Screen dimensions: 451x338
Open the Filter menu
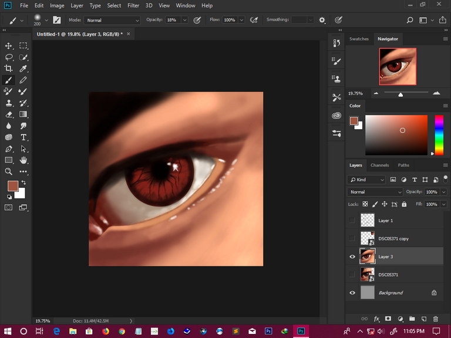(x=133, y=5)
